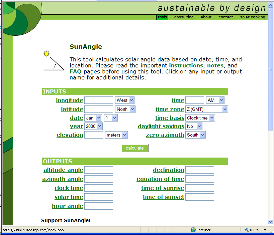274x235 pixels.
Task: Click the scrollbar up arrow
Action: 271,5
